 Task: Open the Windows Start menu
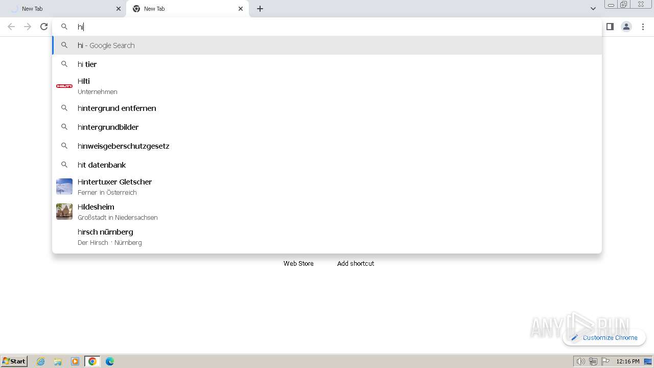click(x=14, y=361)
